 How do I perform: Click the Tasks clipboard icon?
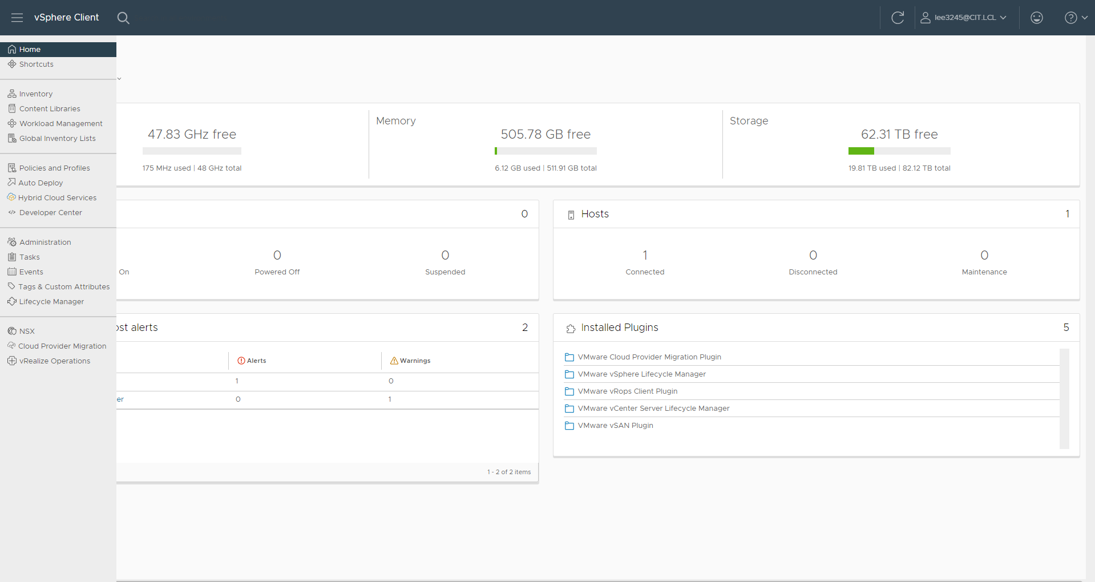coord(12,257)
